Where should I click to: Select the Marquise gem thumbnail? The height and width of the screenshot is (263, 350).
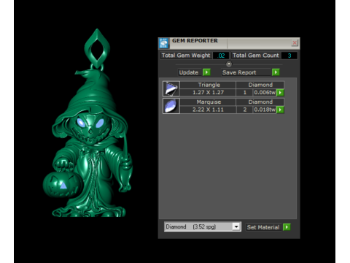coord(171,106)
